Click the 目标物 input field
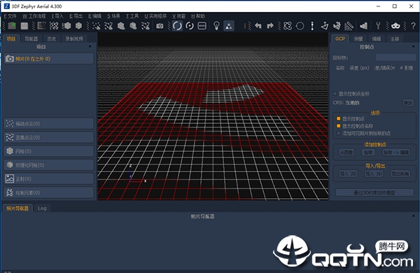The width and height of the screenshot is (420, 273). click(x=396, y=57)
